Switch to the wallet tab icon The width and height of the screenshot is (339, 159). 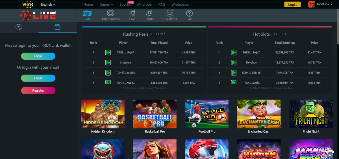pos(57,27)
